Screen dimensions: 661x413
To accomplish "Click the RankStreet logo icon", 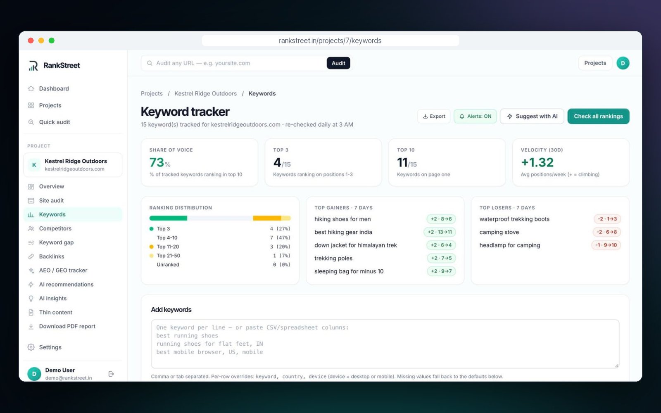I will pos(33,66).
